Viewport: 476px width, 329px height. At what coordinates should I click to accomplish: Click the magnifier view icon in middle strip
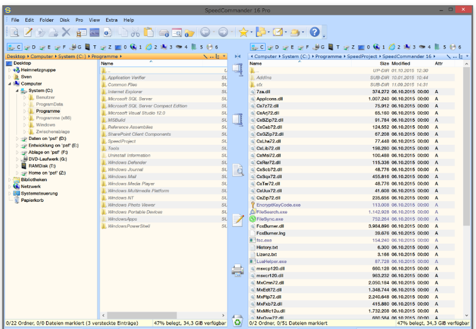tap(238, 170)
